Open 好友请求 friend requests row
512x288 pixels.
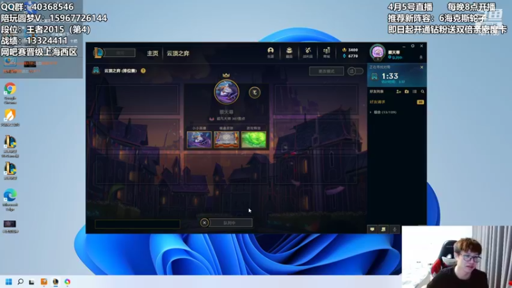pyautogui.click(x=396, y=102)
